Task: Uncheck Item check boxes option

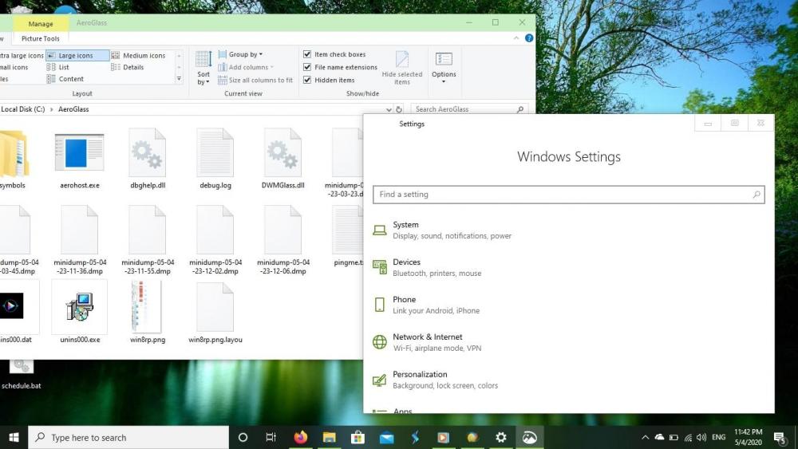Action: coord(307,54)
